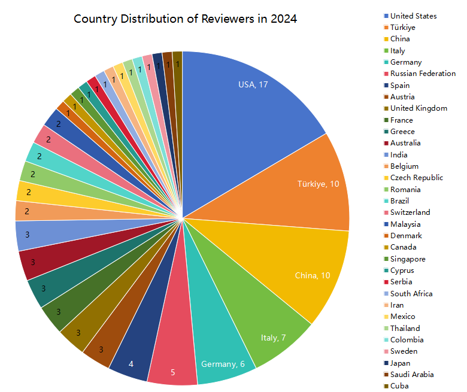Click the 'Mexico' legend text
467x392 pixels.
coord(403,317)
